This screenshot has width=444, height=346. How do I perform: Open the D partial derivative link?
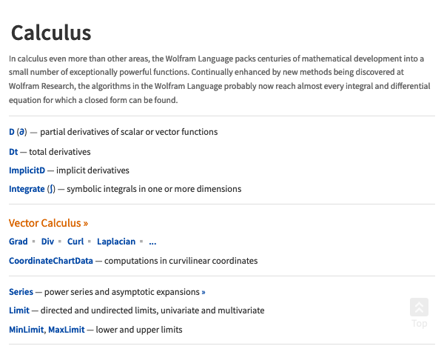click(12, 132)
